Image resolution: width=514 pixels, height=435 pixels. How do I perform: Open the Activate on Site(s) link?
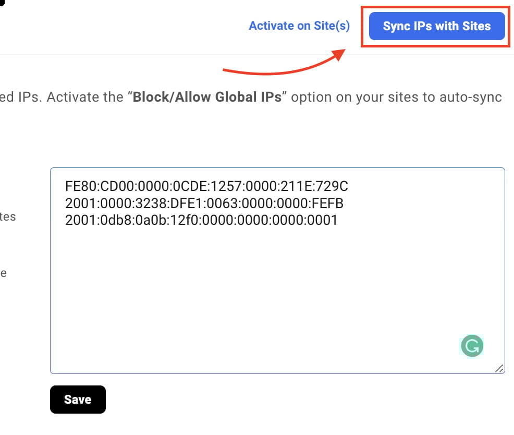[x=299, y=26]
